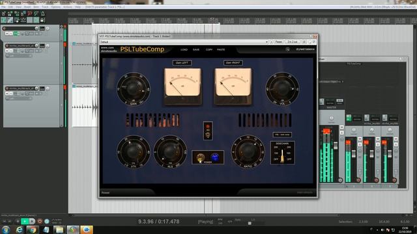Toggle the grid lines toolbar icon

[30, 20]
